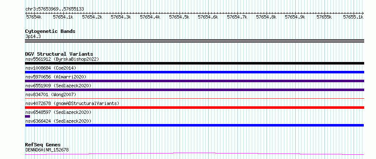The width and height of the screenshot is (376, 159).
Task: Select the grey 3p14.3 cytogenetic band bar
Action: (x=194, y=41)
